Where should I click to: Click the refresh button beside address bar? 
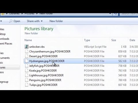[x=115, y=14]
